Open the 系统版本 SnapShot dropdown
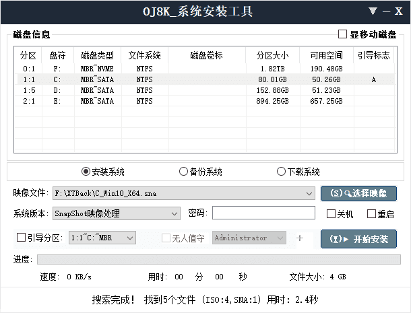This screenshot has height=313, width=411. click(x=175, y=214)
